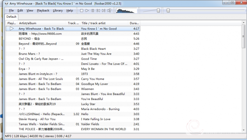247x140 pixels.
Task: Open the View menu
Action: click(x=30, y=10)
